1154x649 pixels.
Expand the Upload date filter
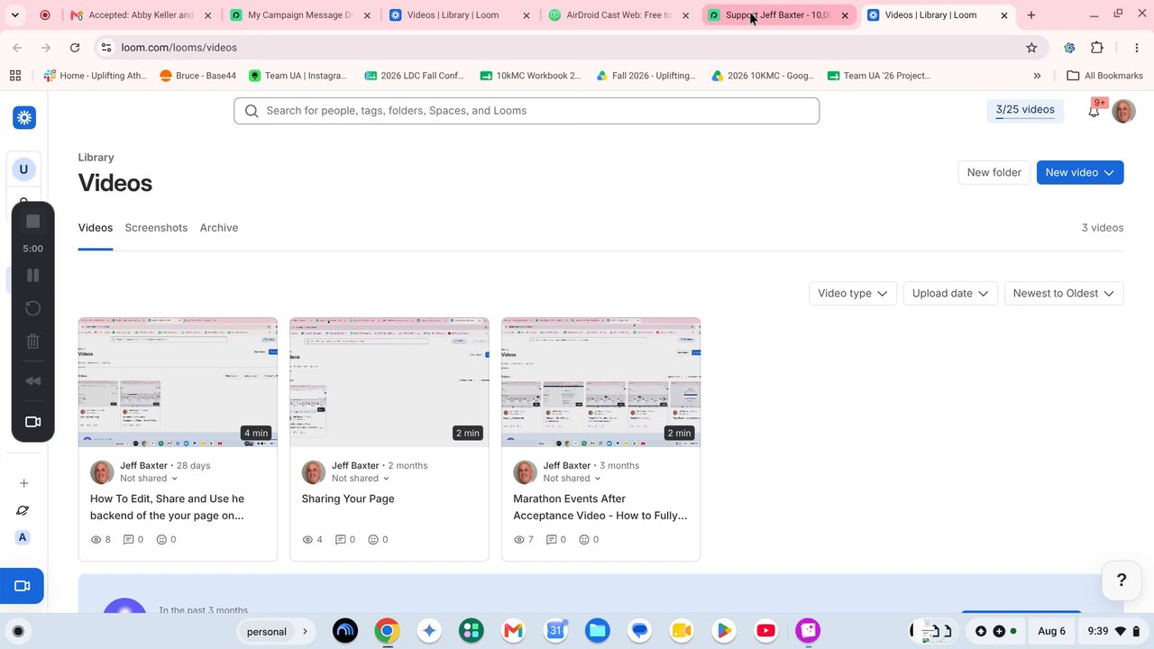[x=950, y=293]
